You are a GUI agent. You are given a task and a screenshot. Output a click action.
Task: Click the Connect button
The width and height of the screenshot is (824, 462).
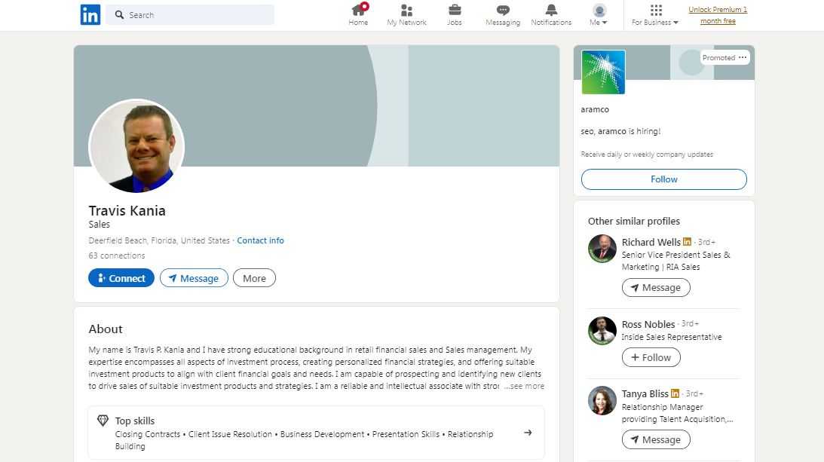coord(121,278)
